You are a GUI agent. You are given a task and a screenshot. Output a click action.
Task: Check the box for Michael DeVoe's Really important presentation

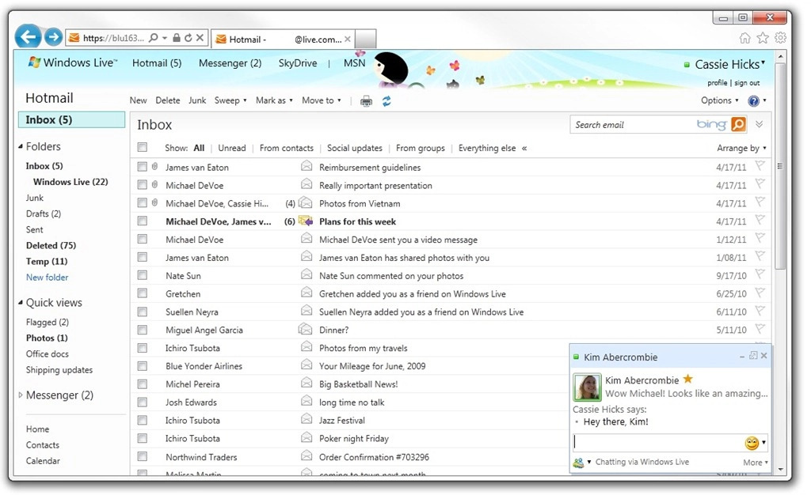click(x=143, y=185)
